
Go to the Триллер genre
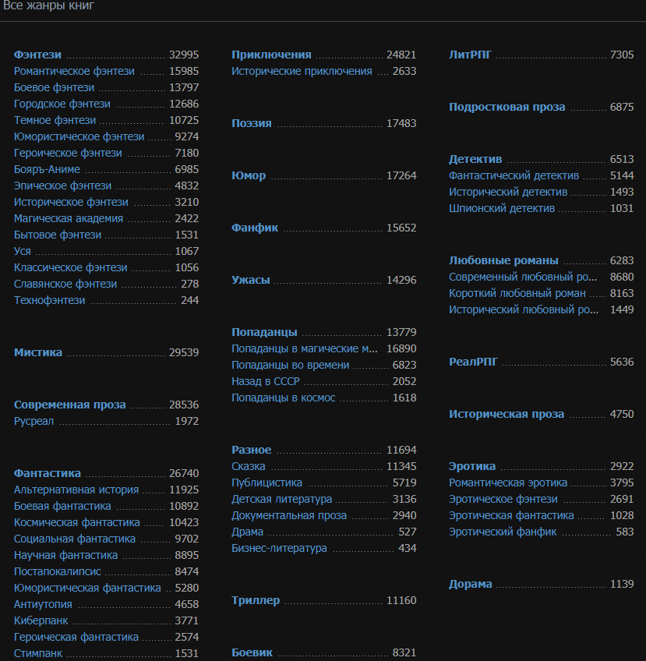(256, 600)
